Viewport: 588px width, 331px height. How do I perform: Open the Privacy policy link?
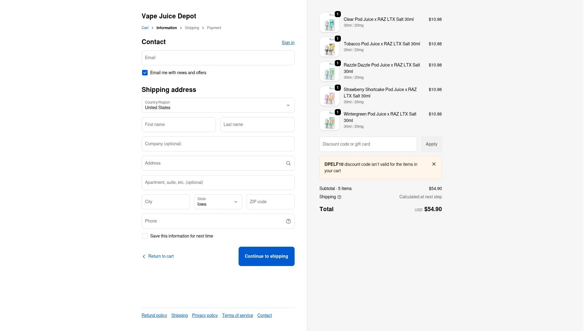pyautogui.click(x=205, y=315)
